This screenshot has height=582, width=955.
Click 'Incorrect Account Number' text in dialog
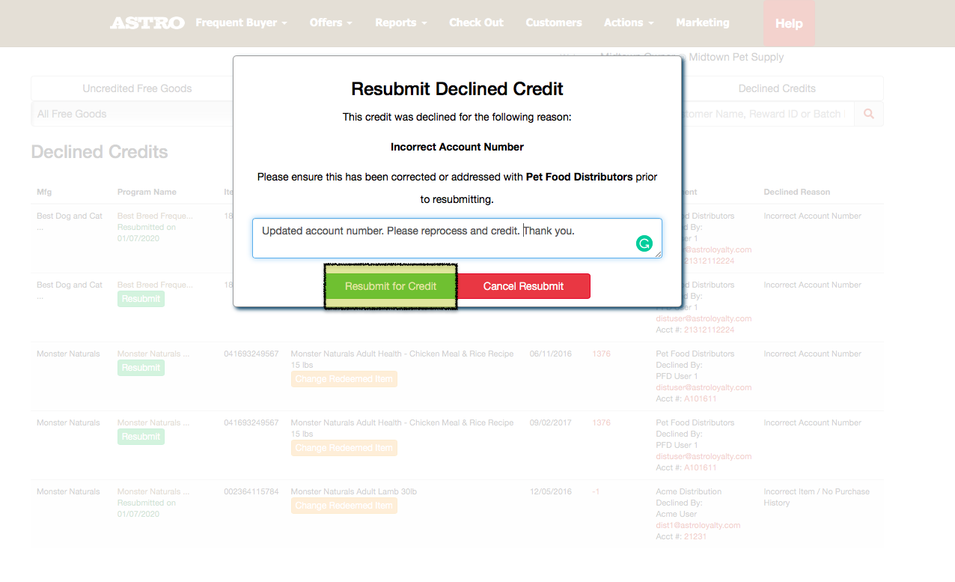pyautogui.click(x=457, y=147)
